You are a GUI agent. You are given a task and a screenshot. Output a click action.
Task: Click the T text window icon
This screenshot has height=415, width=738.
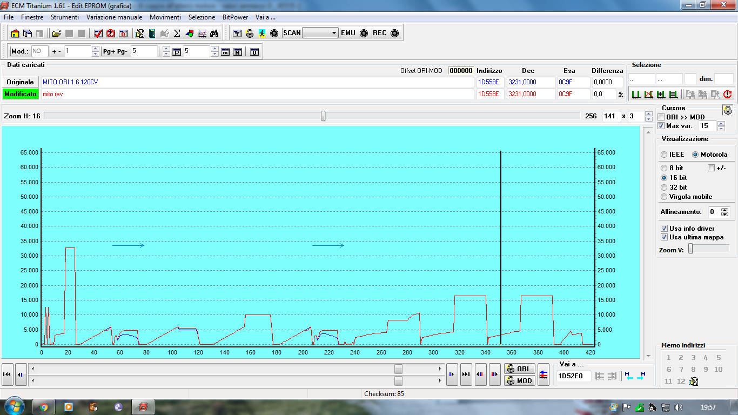coord(237,34)
